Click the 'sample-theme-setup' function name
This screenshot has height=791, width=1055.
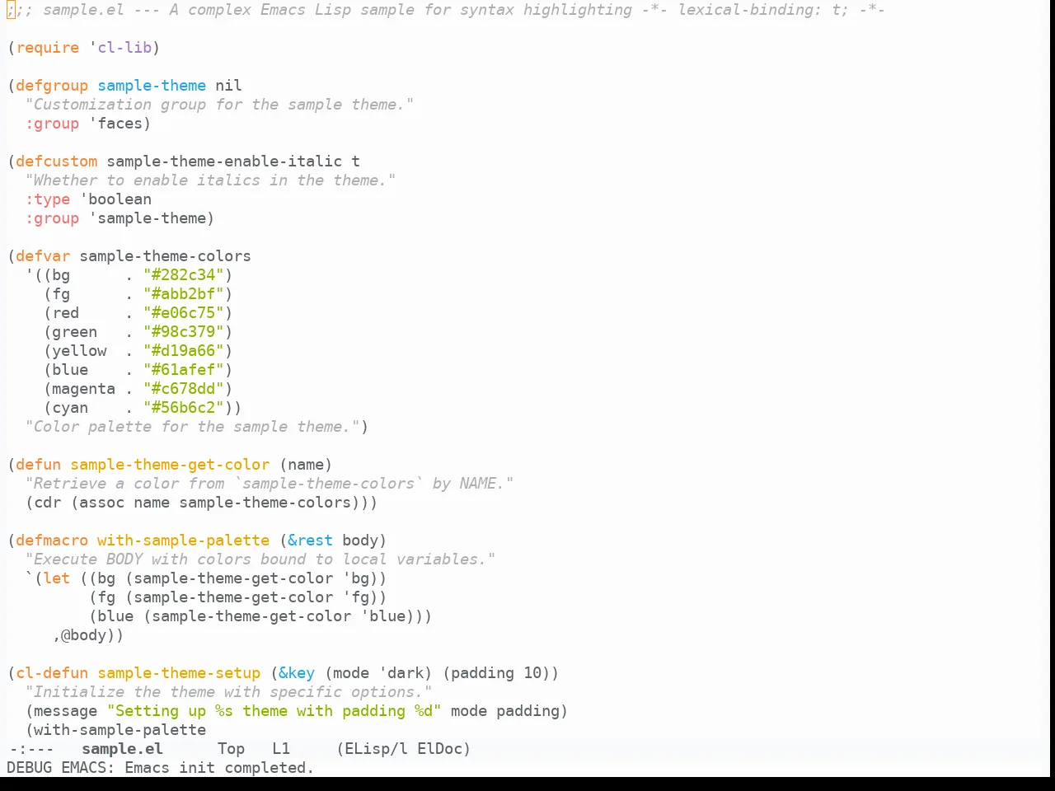[x=179, y=673]
